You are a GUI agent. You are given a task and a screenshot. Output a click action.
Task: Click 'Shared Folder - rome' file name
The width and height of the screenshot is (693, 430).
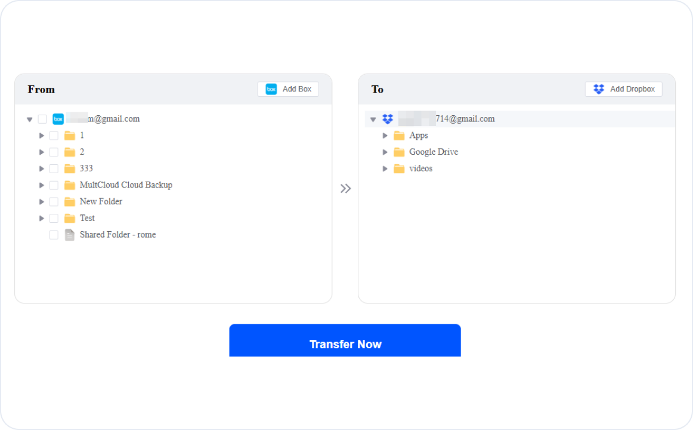117,235
